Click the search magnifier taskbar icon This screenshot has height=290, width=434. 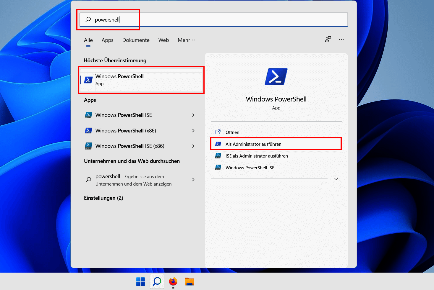[157, 282]
